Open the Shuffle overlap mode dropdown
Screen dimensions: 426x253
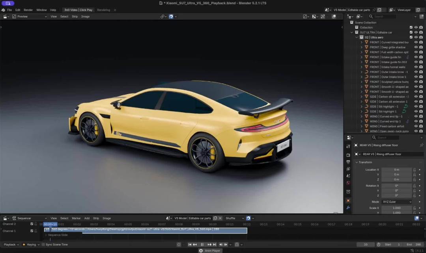point(234,218)
